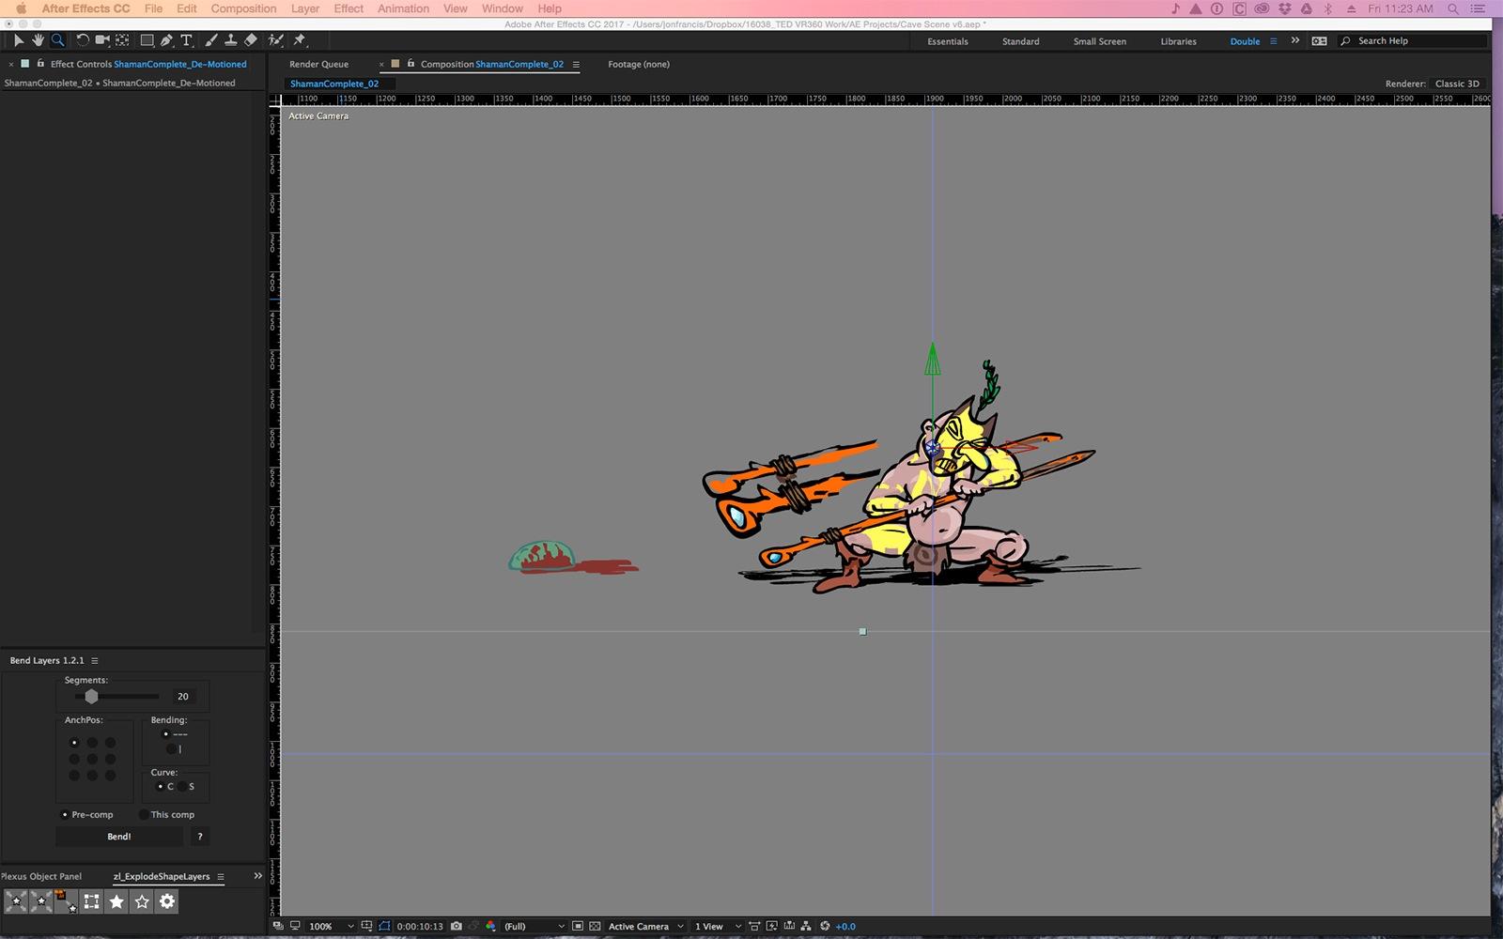Open Composition Flowchart view
This screenshot has width=1503, height=939.
click(x=806, y=926)
